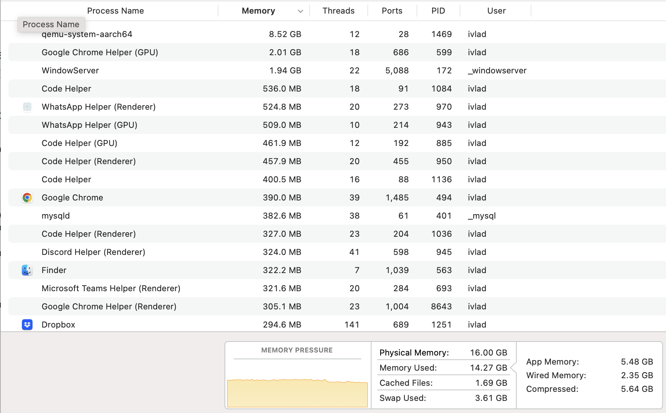The width and height of the screenshot is (666, 413).
Task: Select Code Helper (Renderer) with PID 1036
Action: [x=337, y=234]
